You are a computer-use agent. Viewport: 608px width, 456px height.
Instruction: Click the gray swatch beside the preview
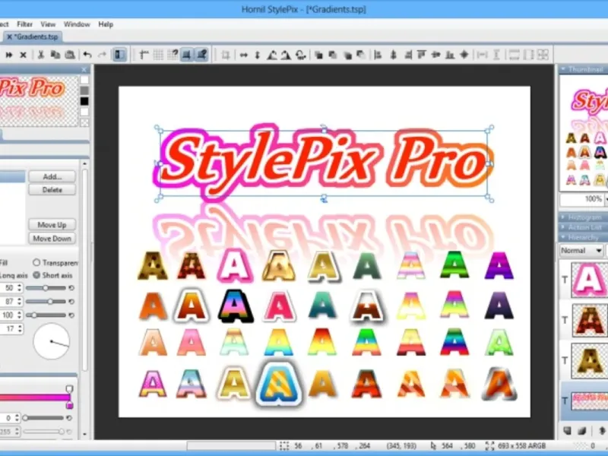pyautogui.click(x=84, y=90)
